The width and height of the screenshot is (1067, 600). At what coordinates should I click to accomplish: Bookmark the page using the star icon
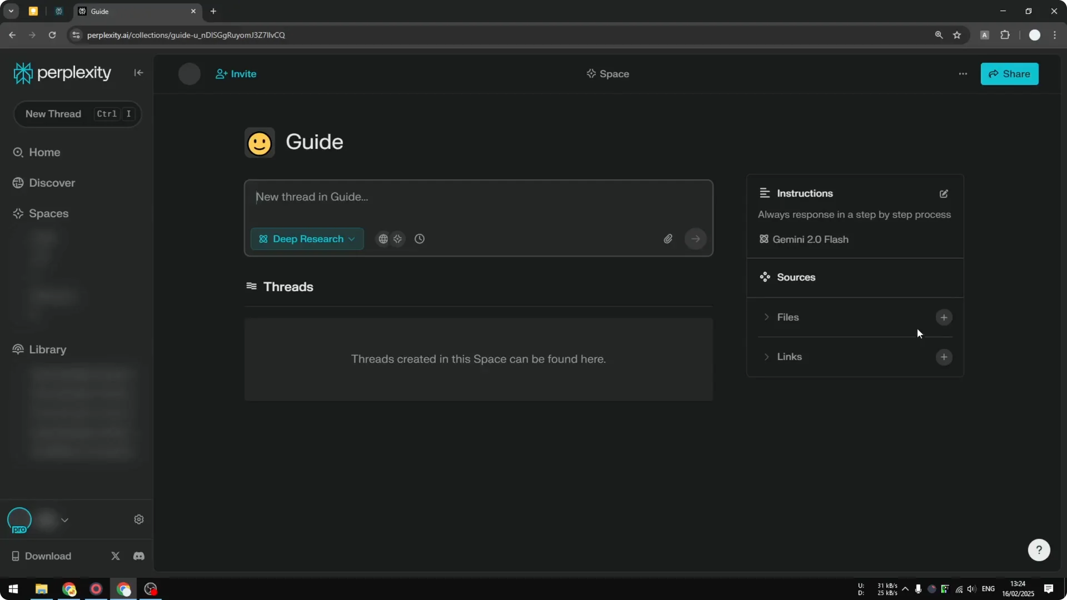pyautogui.click(x=958, y=34)
